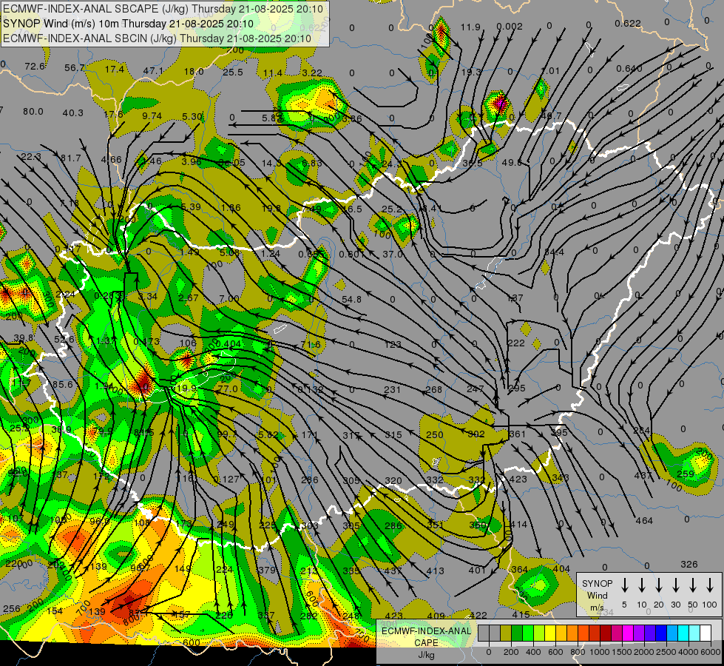Screen dimensions: 724x666
Task: Click the map value 123
Action: (x=393, y=344)
